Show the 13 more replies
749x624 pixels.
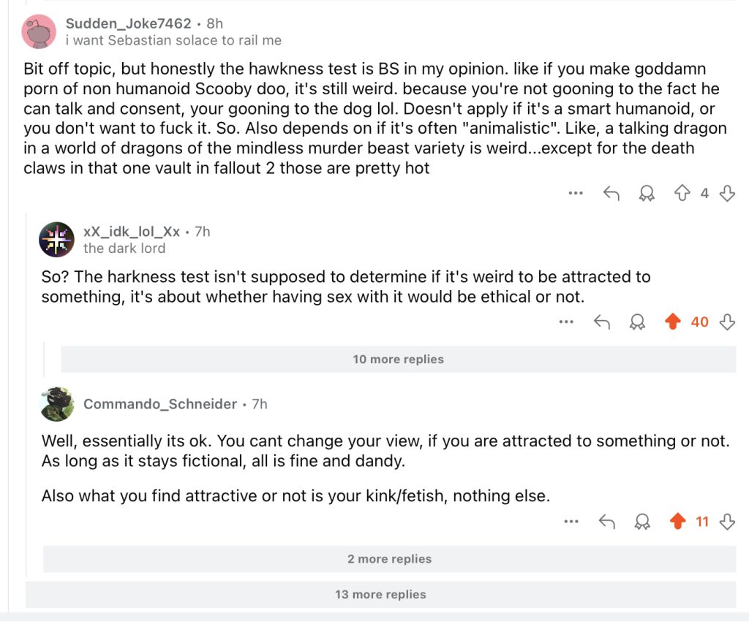pyautogui.click(x=380, y=594)
